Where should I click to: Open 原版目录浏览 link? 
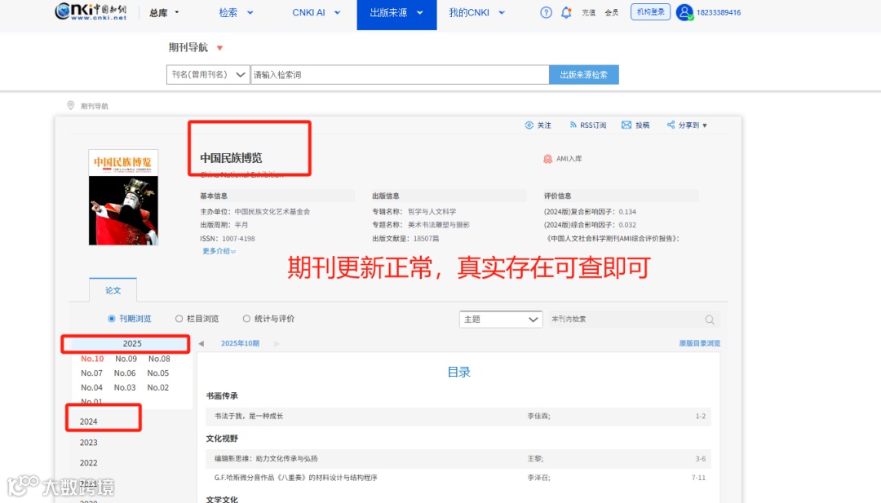[x=700, y=343]
